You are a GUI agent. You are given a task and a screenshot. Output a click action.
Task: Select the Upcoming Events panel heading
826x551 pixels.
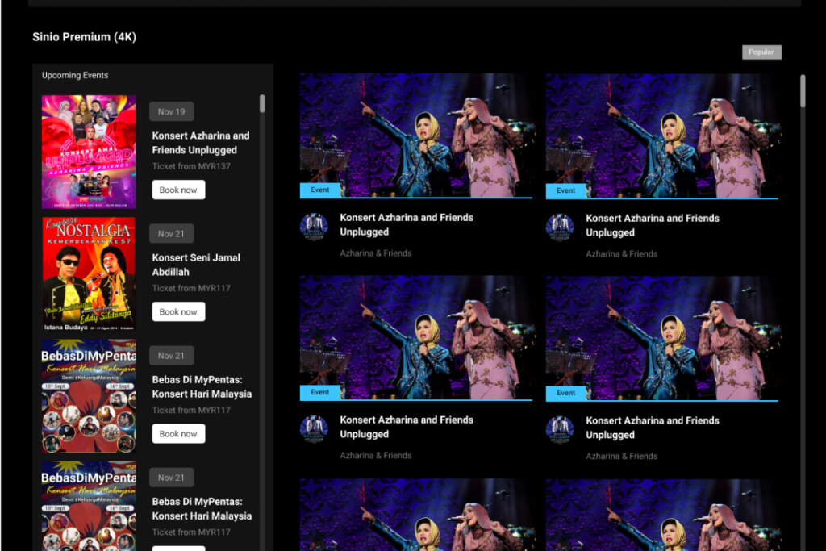click(75, 75)
